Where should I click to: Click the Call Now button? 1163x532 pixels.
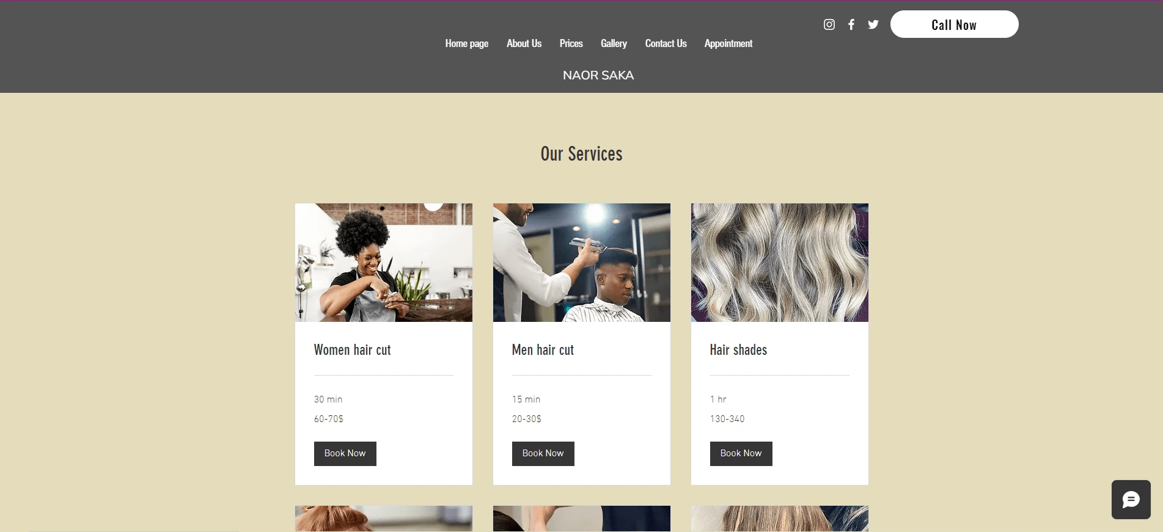point(954,24)
